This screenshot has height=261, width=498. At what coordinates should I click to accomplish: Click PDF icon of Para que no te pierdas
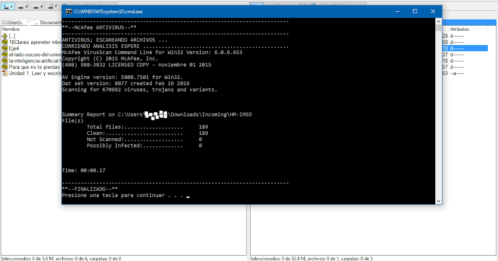tap(5, 67)
